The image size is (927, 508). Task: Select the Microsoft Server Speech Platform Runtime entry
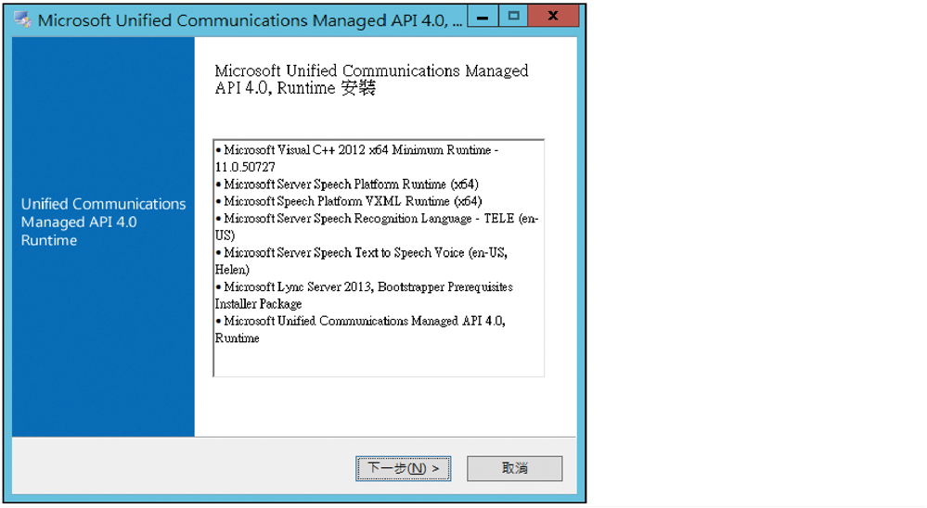pos(347,184)
